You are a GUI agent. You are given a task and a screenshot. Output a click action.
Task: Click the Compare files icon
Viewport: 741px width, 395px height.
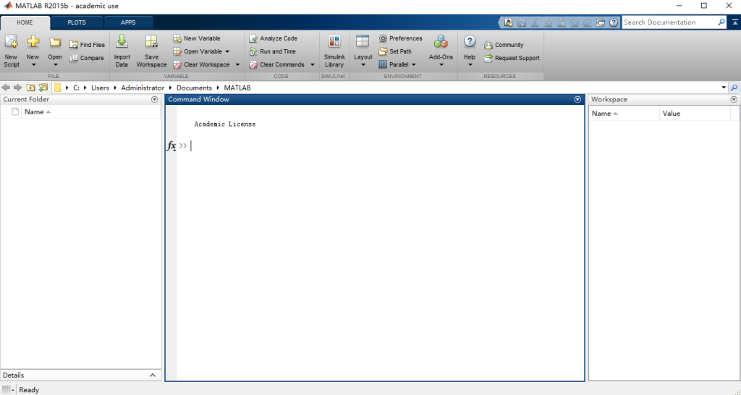(x=75, y=58)
